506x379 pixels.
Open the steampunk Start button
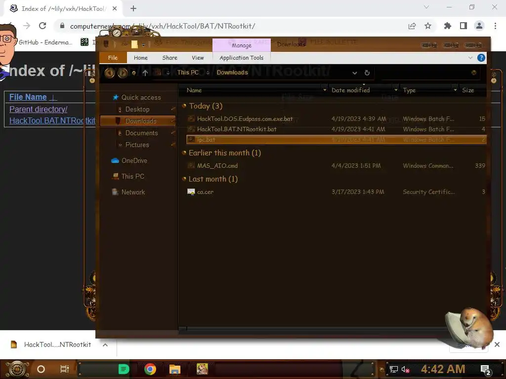pyautogui.click(x=17, y=369)
